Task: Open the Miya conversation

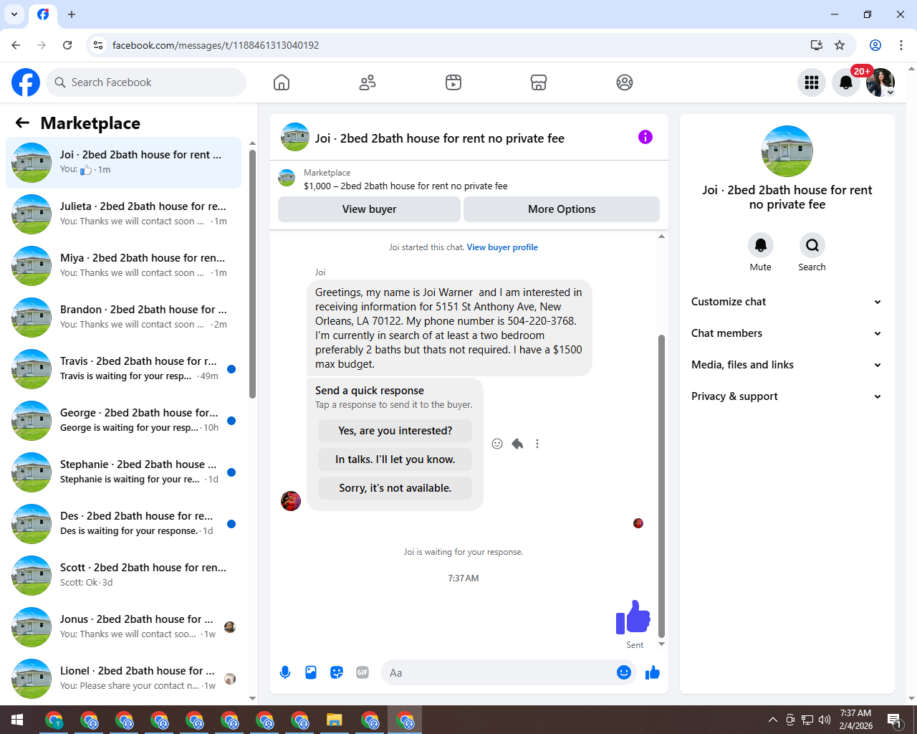Action: pos(123,266)
